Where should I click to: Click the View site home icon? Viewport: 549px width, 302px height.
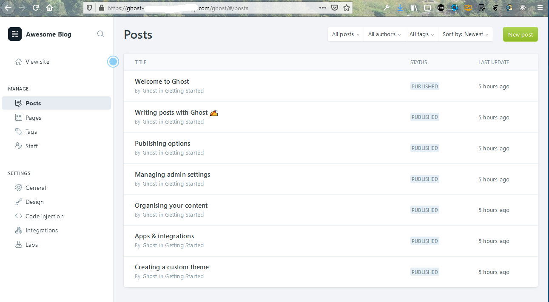(x=19, y=62)
